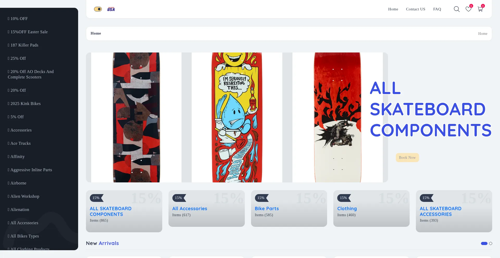This screenshot has width=500, height=258.
Task: Open the Clothing category card
Action: [371, 208]
